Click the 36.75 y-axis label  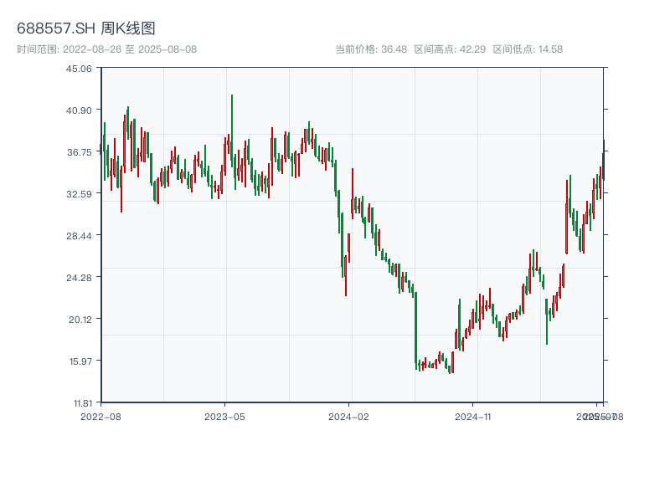[x=79, y=152]
